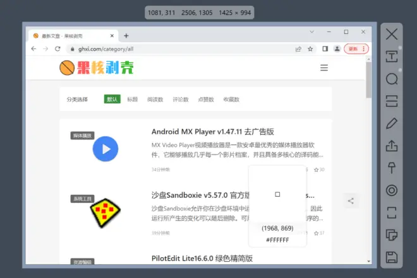Select the scrolling long-screenshot tool
Viewport: 417px width, 278px height.
coord(392,101)
